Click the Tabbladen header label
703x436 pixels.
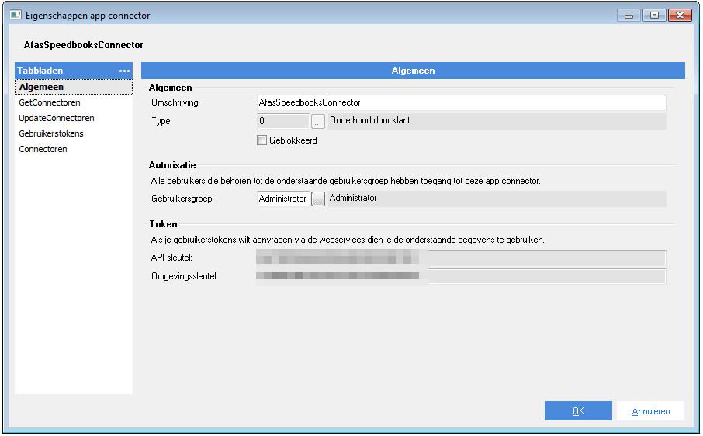tap(40, 71)
